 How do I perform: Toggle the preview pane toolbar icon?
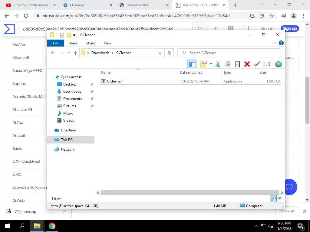[192, 64]
